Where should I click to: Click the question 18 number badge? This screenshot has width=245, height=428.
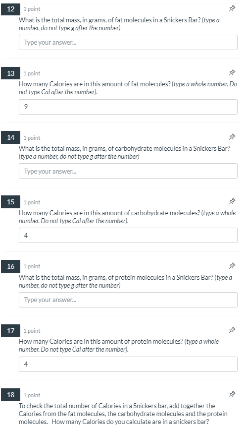(10, 395)
